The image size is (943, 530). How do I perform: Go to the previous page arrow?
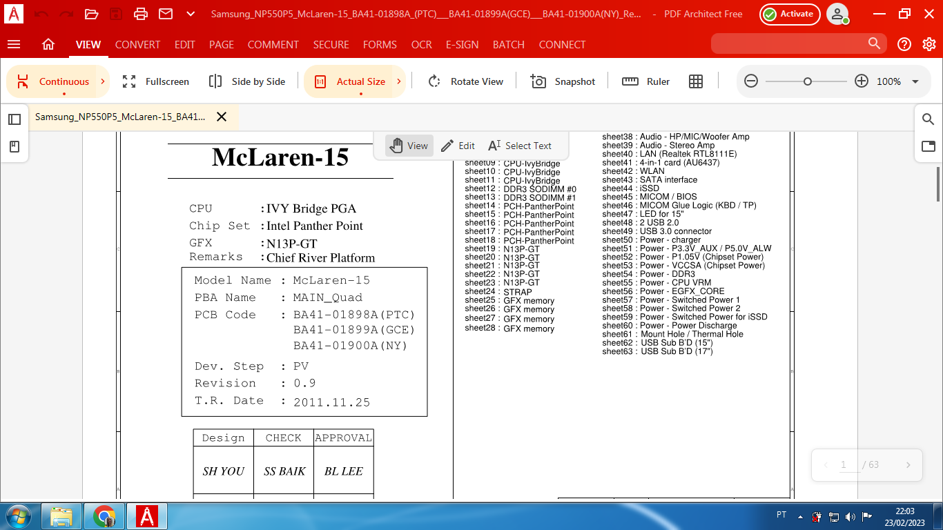826,465
